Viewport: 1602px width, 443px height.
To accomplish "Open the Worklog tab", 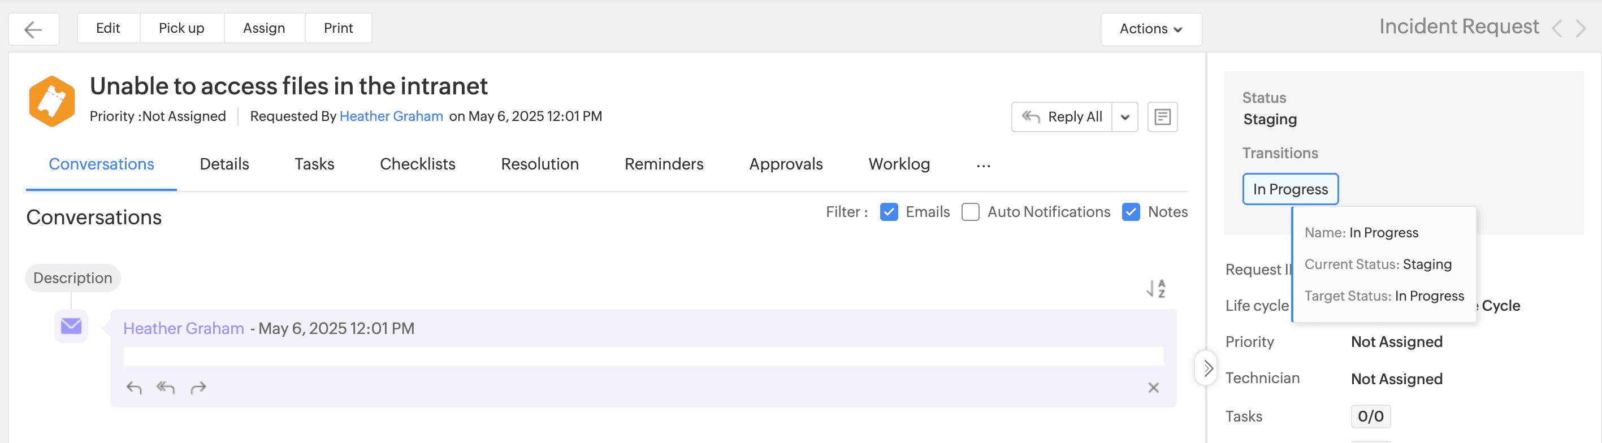I will tap(899, 164).
